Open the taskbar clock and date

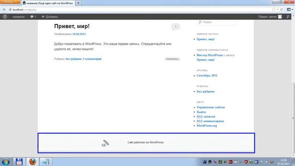click(283, 162)
